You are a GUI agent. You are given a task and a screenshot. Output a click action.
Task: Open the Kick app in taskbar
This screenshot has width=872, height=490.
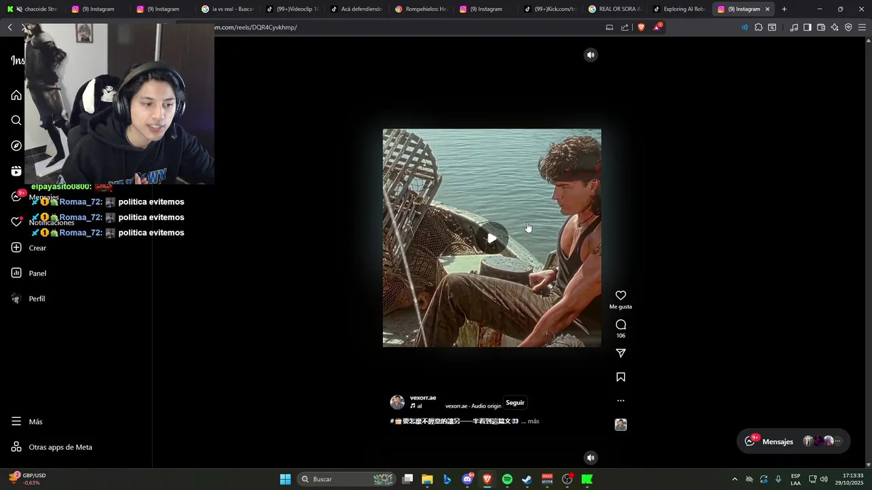(587, 479)
